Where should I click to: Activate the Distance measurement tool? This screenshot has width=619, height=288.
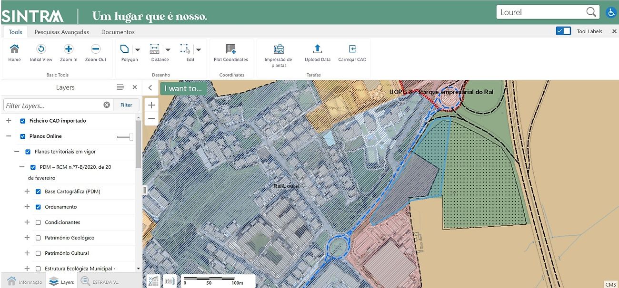click(155, 49)
